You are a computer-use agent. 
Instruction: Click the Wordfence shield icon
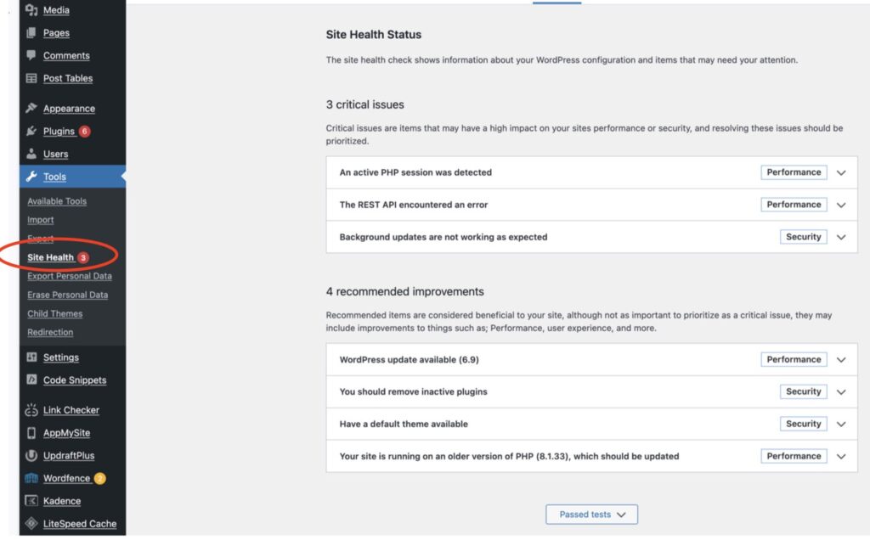[x=31, y=478]
